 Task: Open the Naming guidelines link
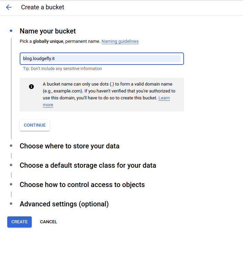120,41
